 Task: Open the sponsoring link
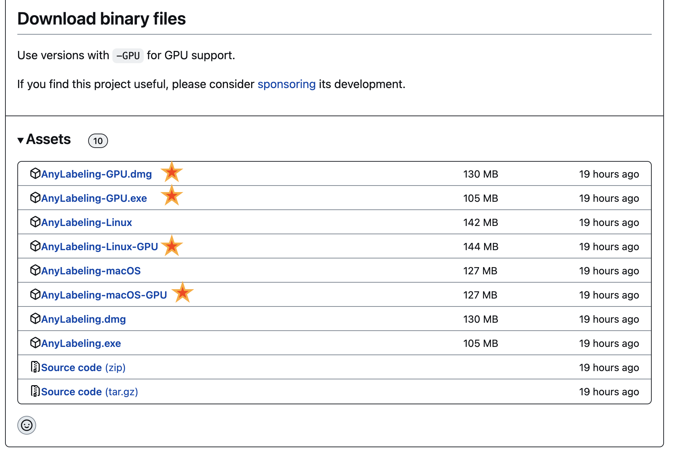click(286, 84)
